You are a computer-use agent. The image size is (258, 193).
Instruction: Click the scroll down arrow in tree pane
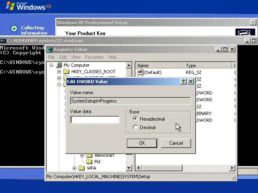pos(129,168)
